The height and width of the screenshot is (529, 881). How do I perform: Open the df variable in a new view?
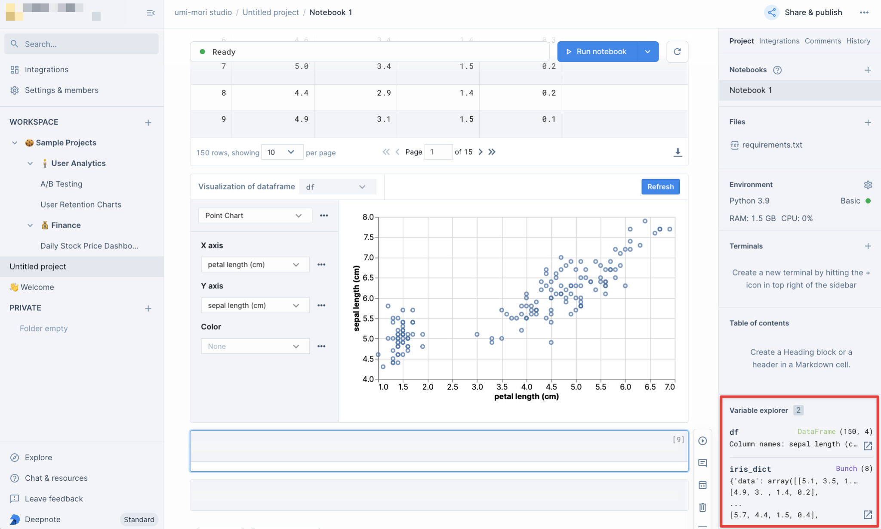click(x=868, y=445)
